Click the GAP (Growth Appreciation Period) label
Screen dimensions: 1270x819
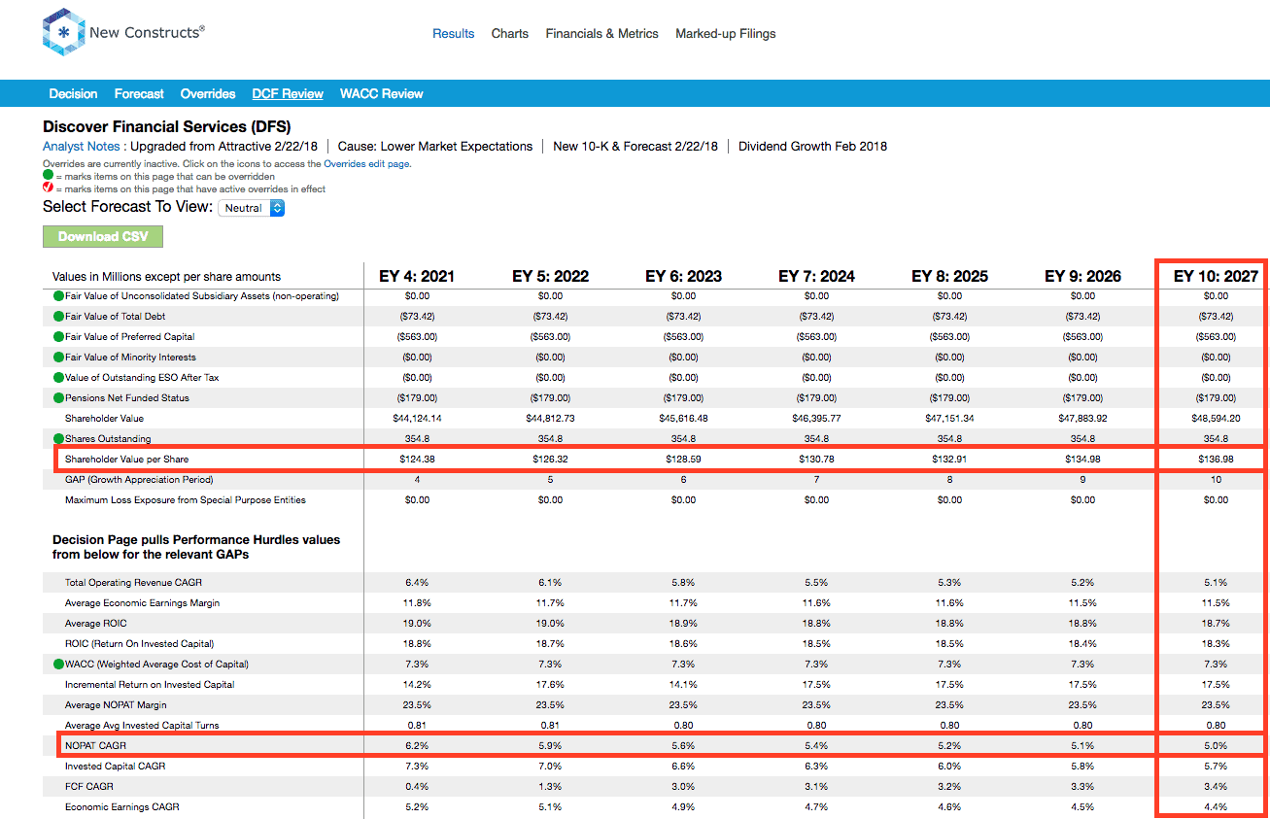pos(139,480)
